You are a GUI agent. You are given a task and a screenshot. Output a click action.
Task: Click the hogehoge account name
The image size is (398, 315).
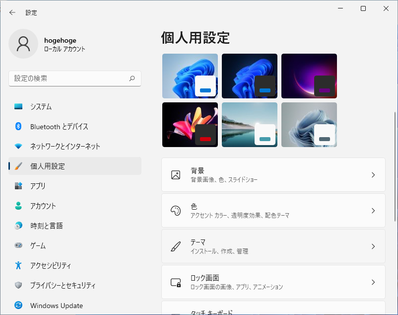click(60, 40)
